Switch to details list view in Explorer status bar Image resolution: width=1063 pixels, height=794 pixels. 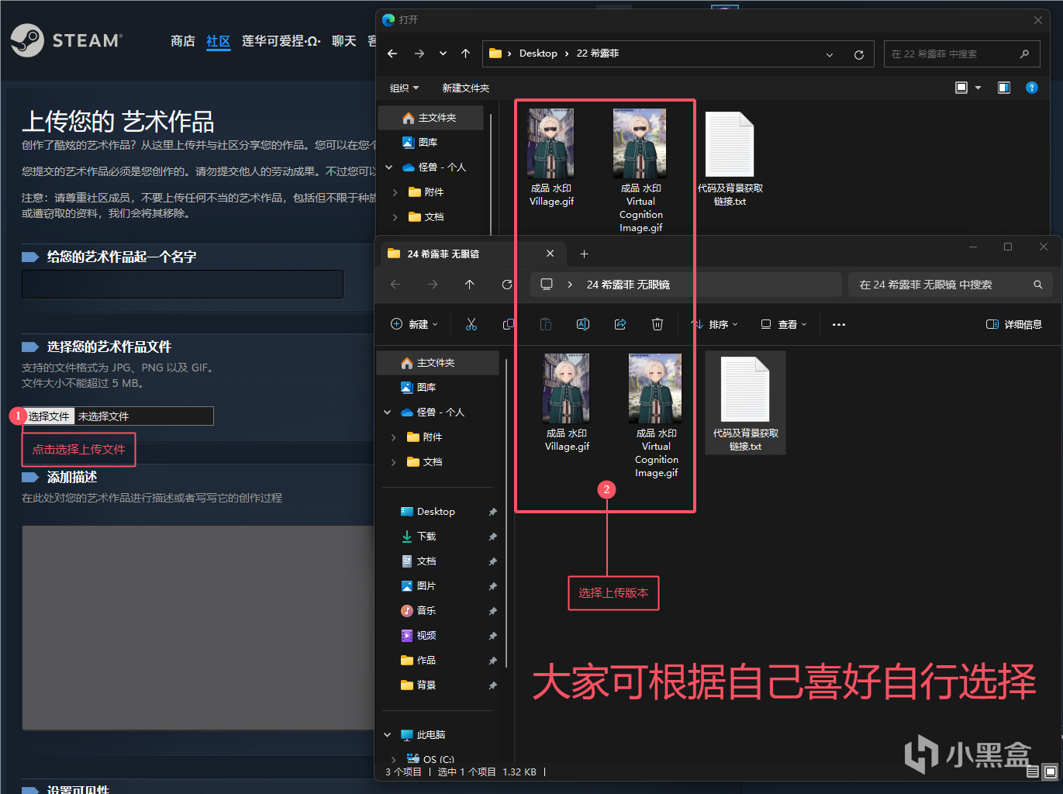point(1033,772)
